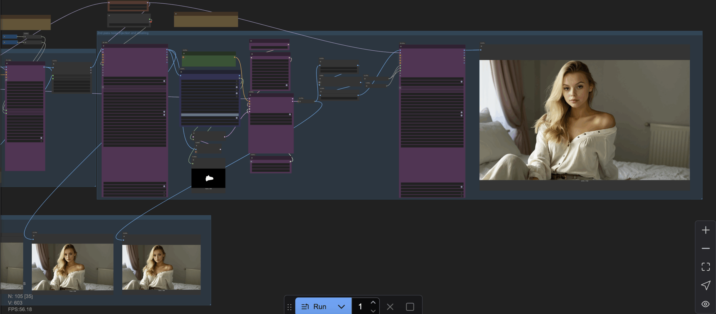The image size is (716, 314).
Task: Select the rightmost bottom preview image
Action: 161,267
